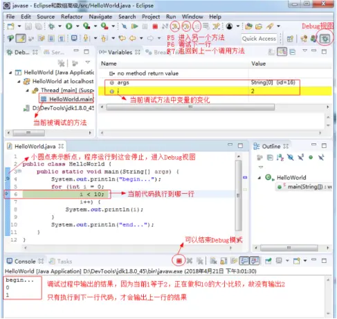Toggle Show Console When Standard Out Changes
Image resolution: width=337 pixels, height=319 pixels.
(244, 261)
